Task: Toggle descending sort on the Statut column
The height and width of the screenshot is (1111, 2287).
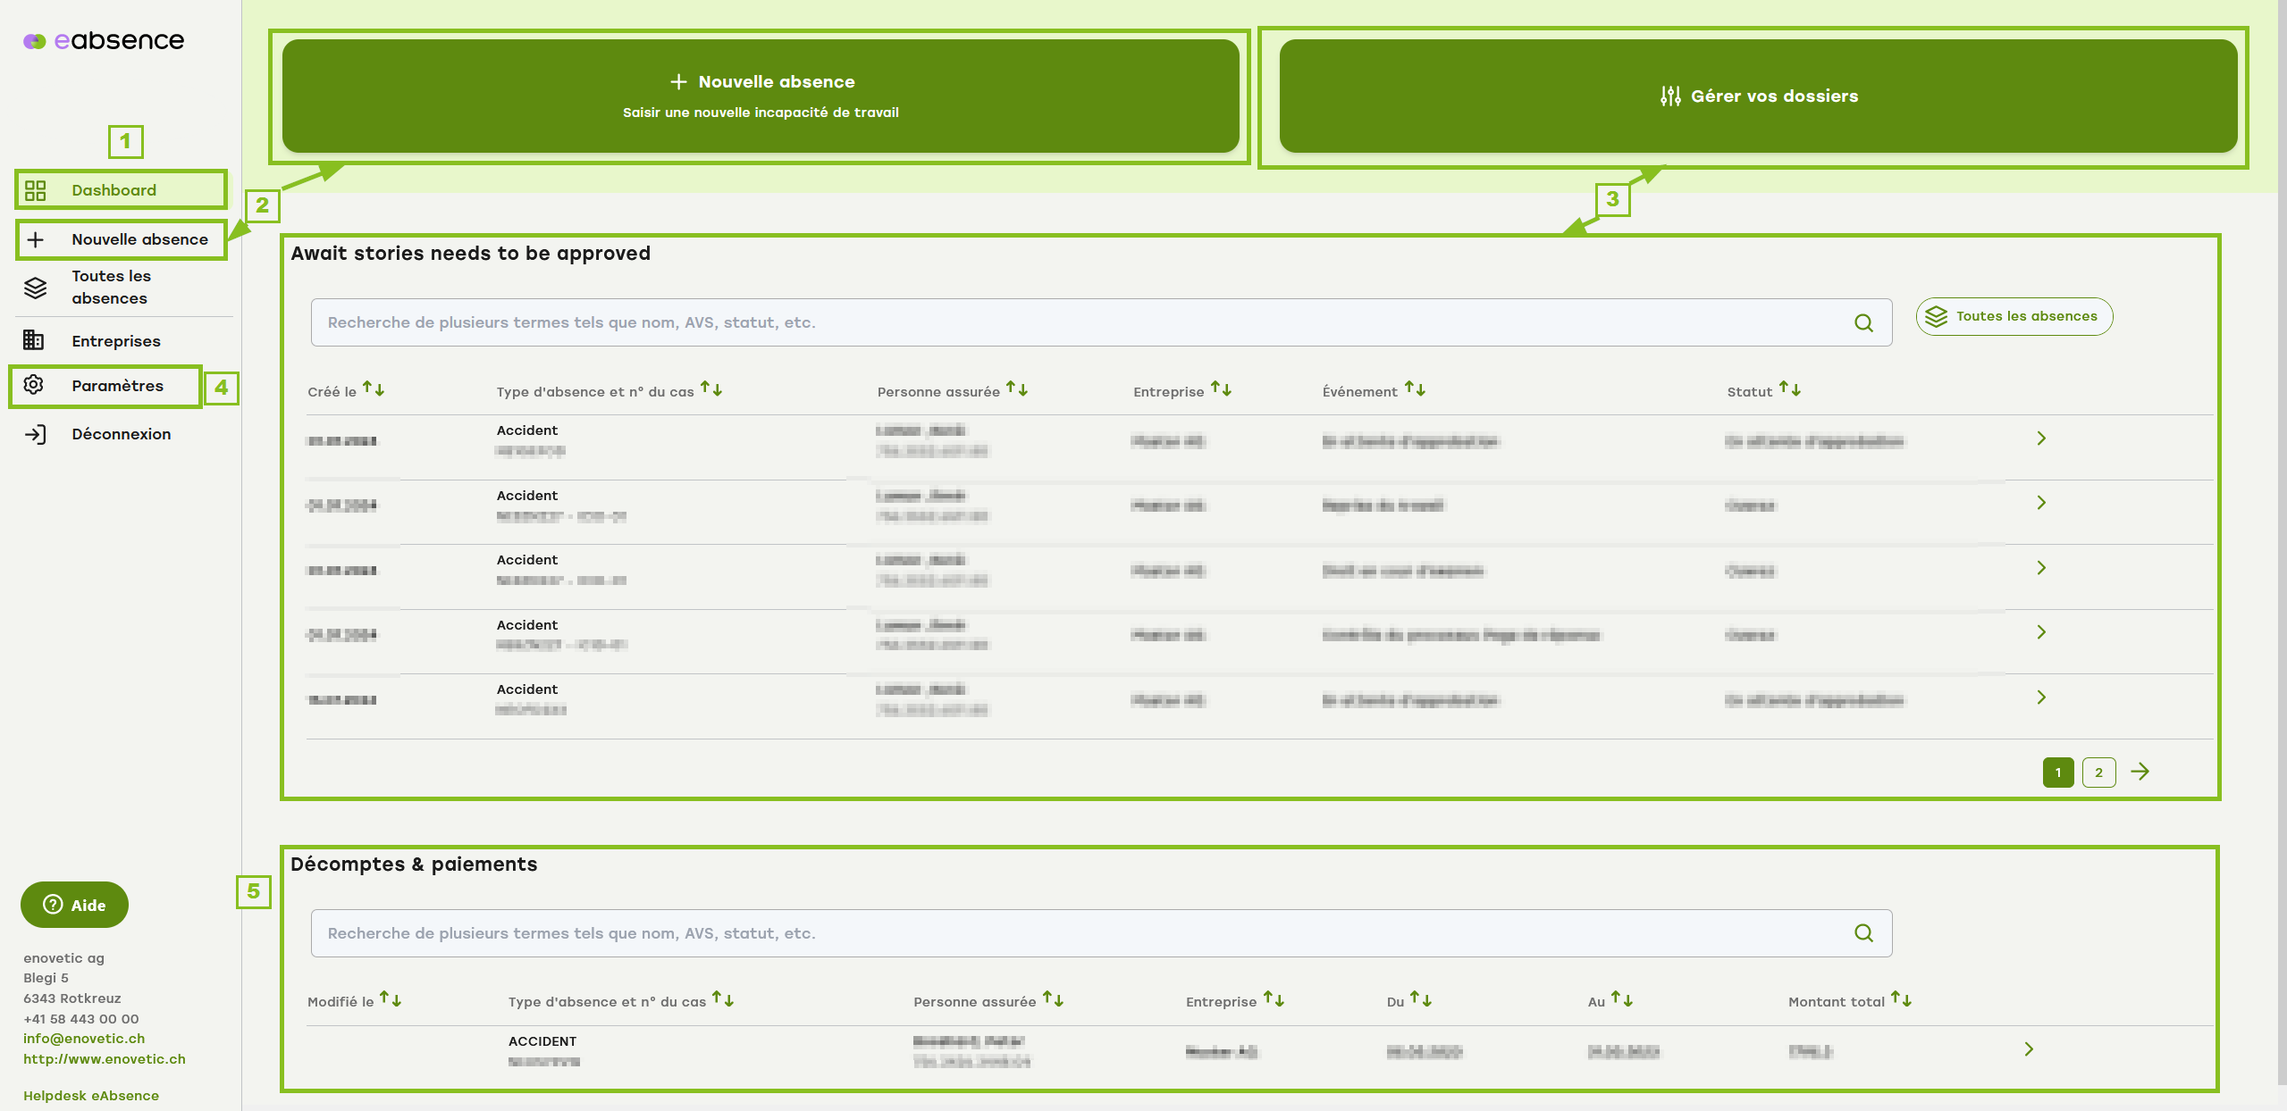Action: pyautogui.click(x=1795, y=390)
